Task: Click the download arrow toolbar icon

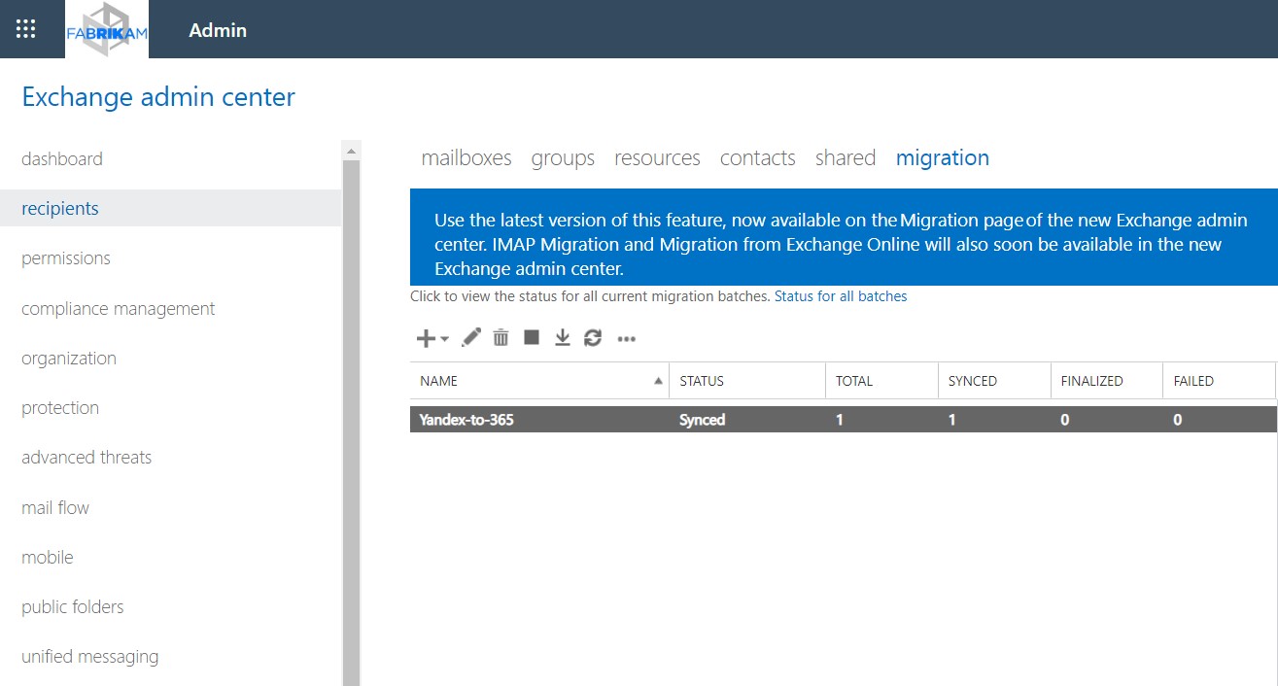Action: [562, 337]
